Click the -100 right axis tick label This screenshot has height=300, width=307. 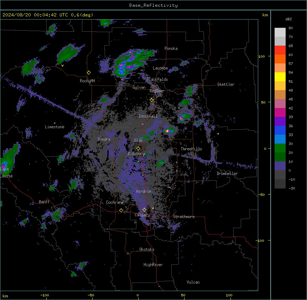click(260, 240)
